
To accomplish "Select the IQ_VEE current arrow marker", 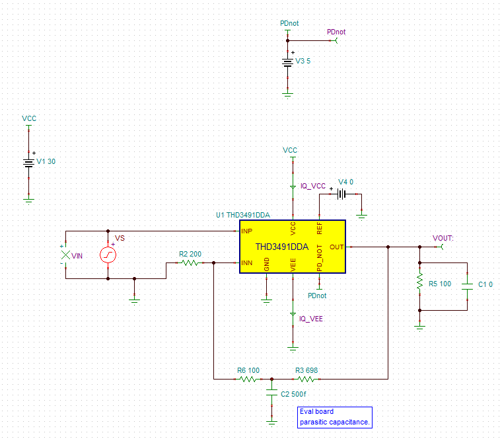I will [x=293, y=315].
